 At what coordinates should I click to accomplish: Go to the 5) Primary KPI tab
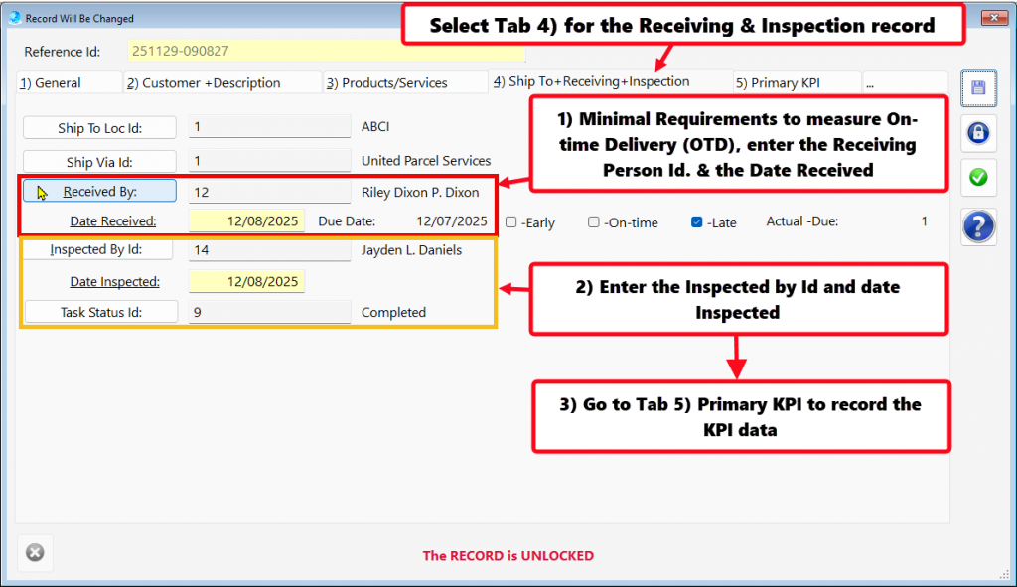pos(796,83)
